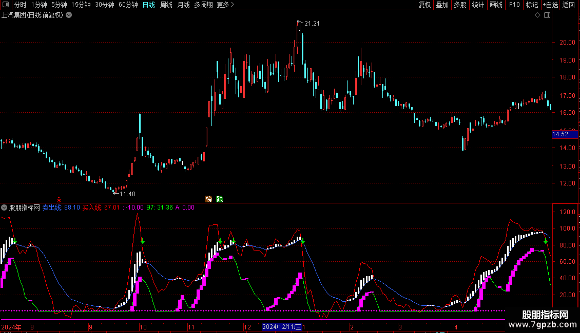Click the 2024/12/11/三 date marker
The height and width of the screenshot is (333, 580).
[x=282, y=327]
